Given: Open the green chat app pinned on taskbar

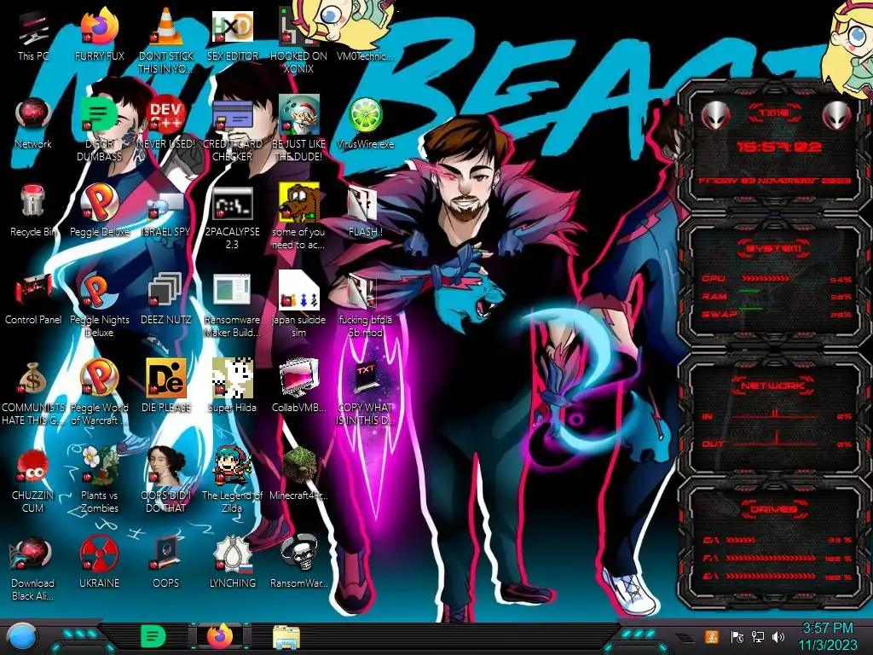Looking at the screenshot, I should tap(153, 636).
